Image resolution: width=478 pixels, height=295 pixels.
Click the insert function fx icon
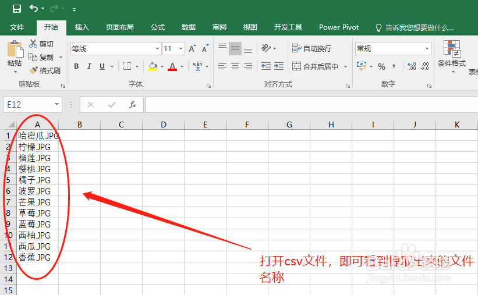coord(132,105)
